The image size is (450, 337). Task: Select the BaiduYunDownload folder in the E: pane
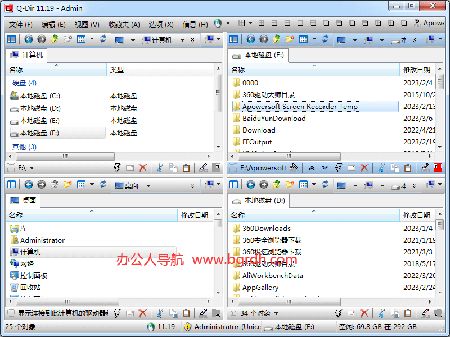tap(274, 119)
